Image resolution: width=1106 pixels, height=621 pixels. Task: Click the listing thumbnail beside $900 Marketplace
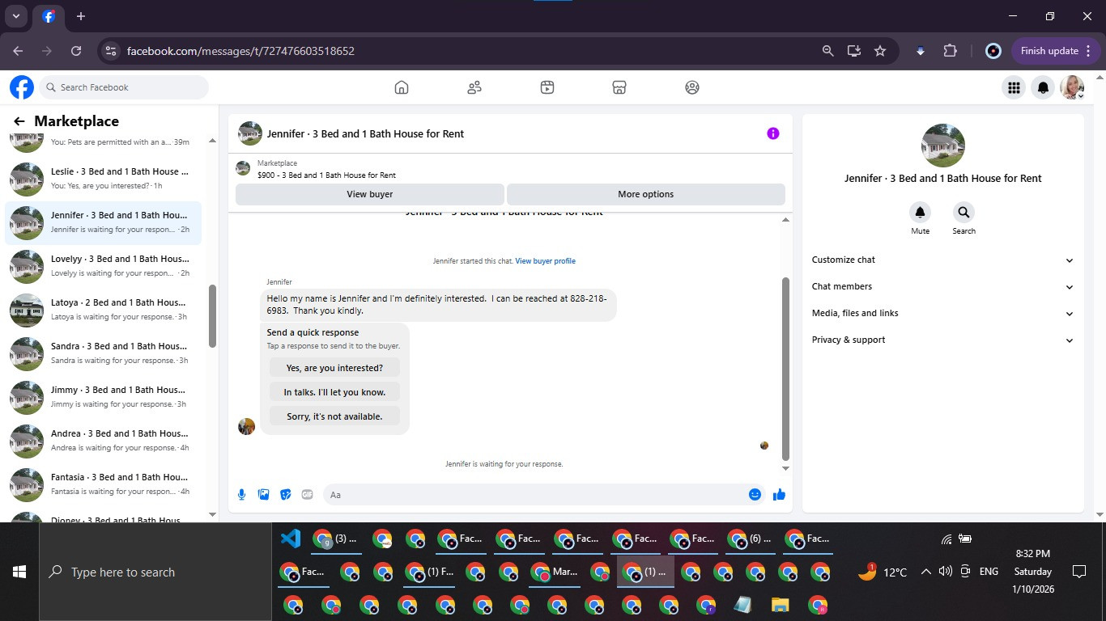pyautogui.click(x=243, y=168)
